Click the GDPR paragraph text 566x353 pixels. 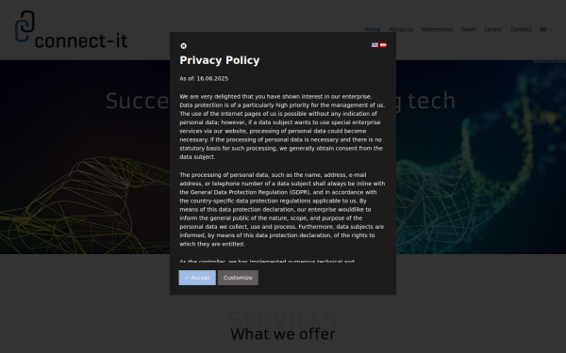click(x=282, y=209)
